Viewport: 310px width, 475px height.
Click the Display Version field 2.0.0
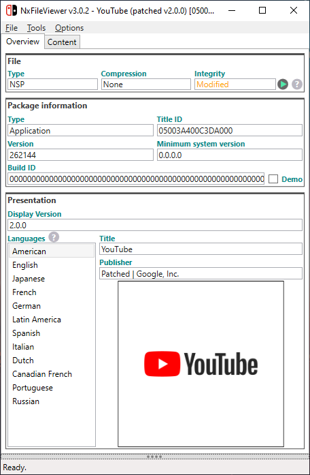(155, 225)
